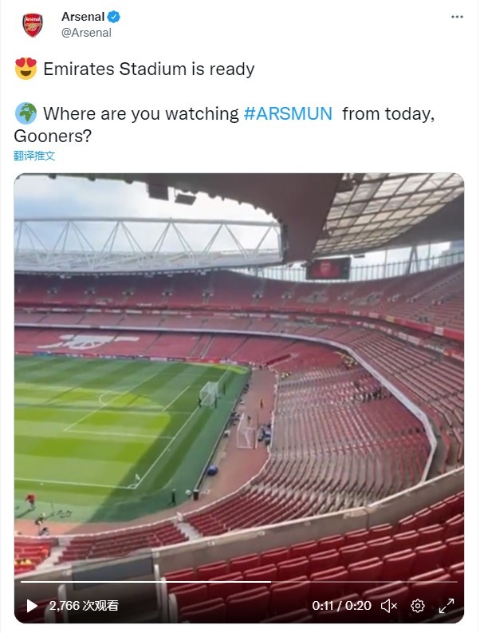Open the #ARSMUN hashtag
Viewport: 480px width, 633px height.
287,113
